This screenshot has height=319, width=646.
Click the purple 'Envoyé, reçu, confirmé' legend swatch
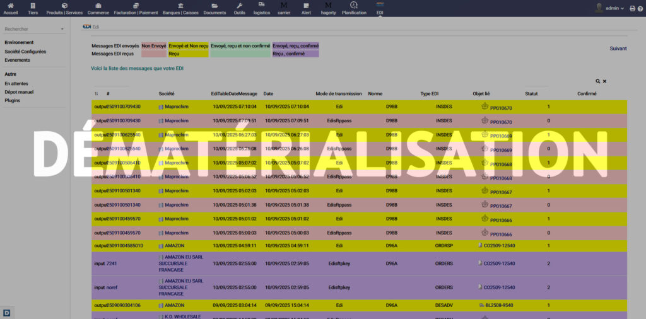(x=295, y=46)
